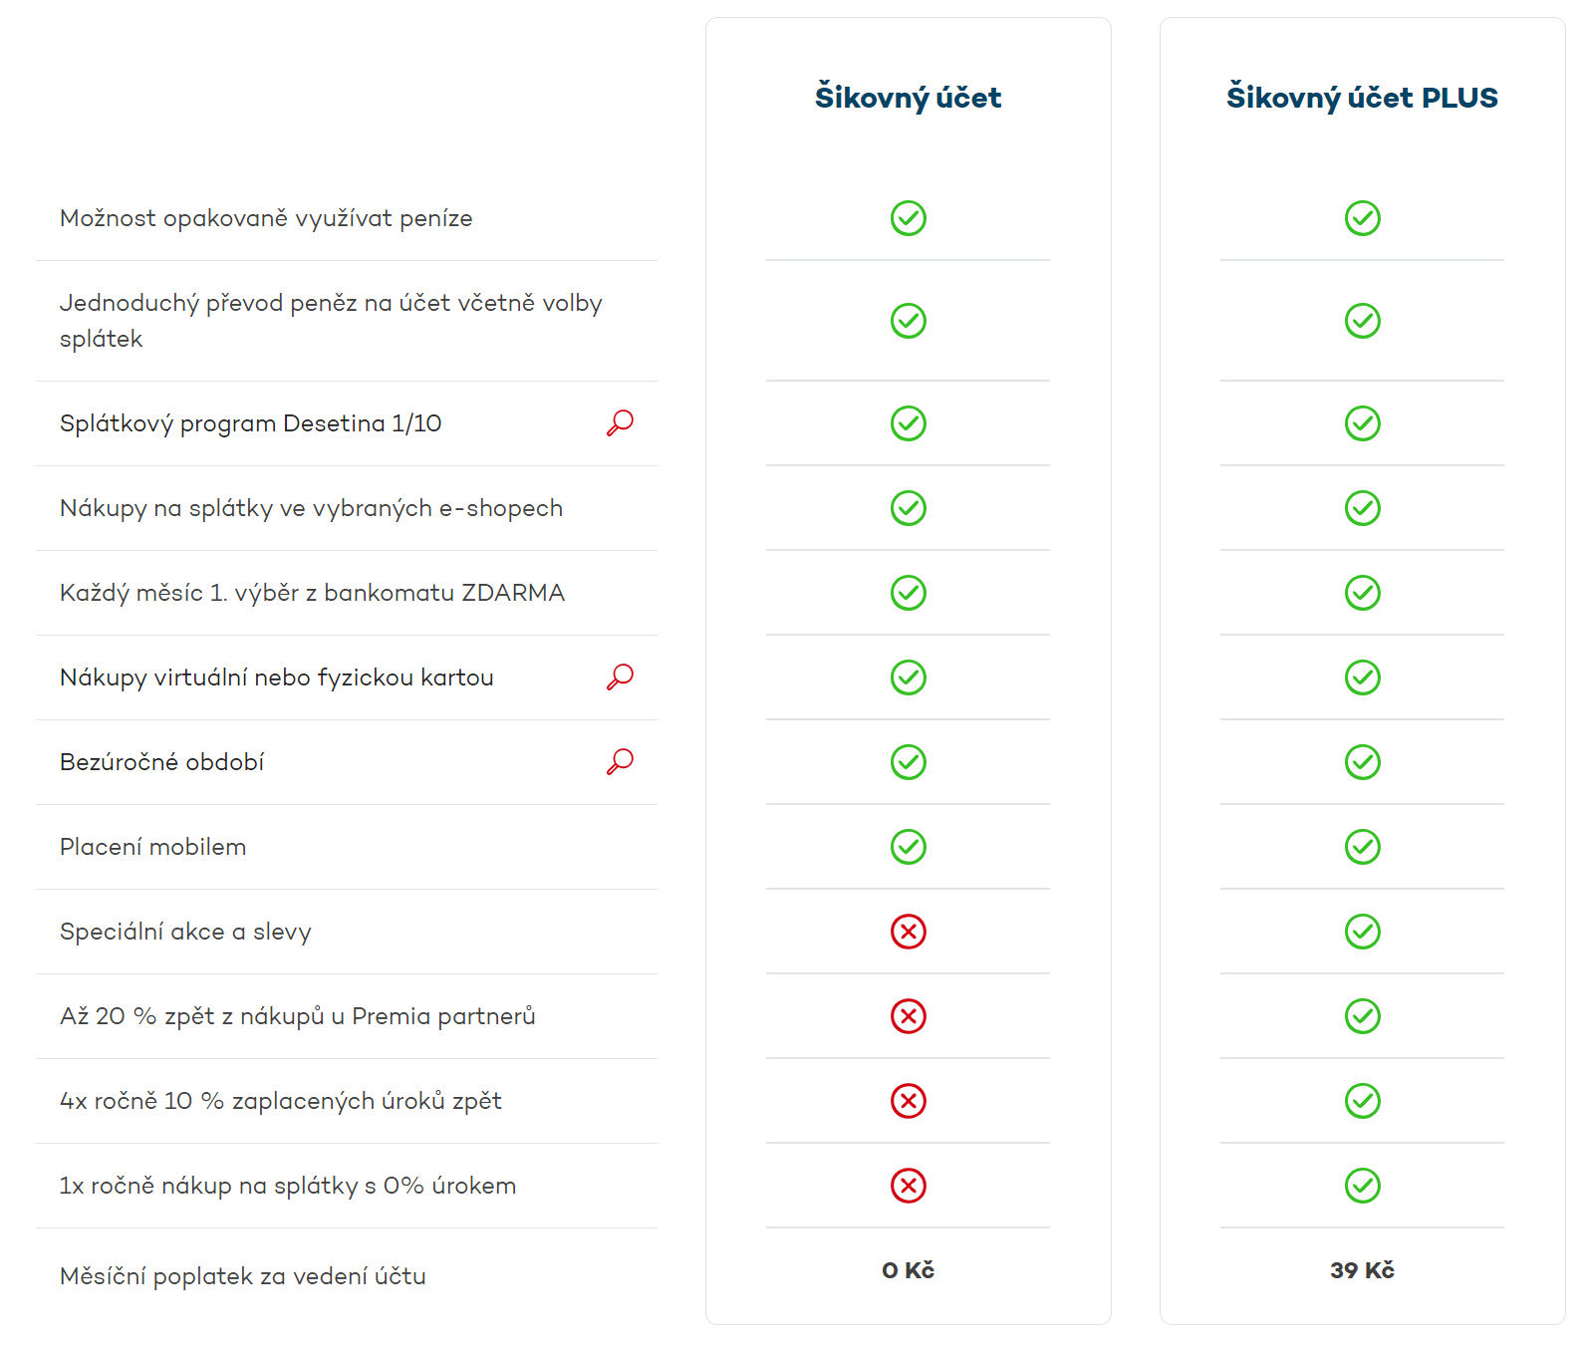Click red cross for 1x ročně nákup row
The image size is (1591, 1350).
pos(908,1186)
